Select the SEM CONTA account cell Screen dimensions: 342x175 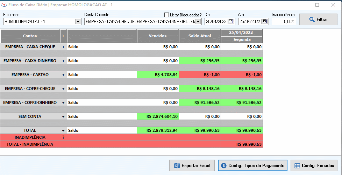click(x=30, y=116)
